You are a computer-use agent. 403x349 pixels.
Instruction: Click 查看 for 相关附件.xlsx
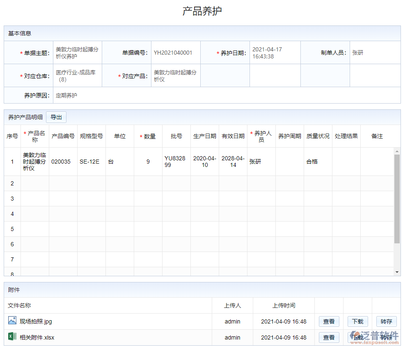[329, 337]
